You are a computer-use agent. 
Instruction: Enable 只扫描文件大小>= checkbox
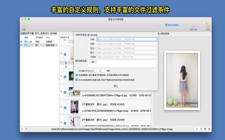(77, 71)
